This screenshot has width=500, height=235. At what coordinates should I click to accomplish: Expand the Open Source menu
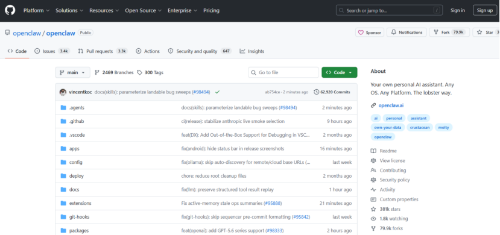pyautogui.click(x=143, y=10)
